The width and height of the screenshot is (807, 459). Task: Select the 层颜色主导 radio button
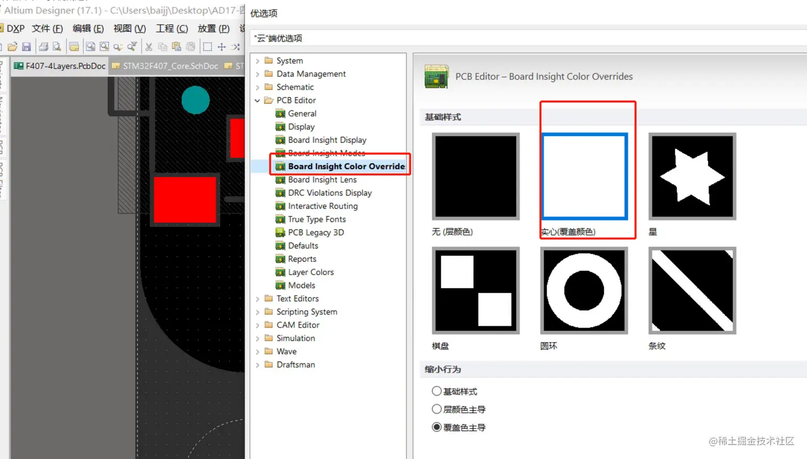[437, 409]
